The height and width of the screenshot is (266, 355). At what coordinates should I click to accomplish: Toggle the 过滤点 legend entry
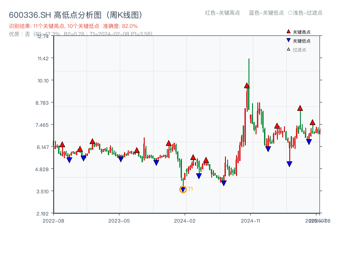[296, 50]
